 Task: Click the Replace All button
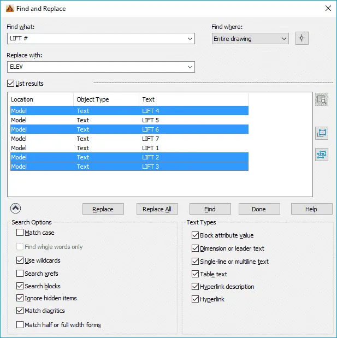coord(157,209)
